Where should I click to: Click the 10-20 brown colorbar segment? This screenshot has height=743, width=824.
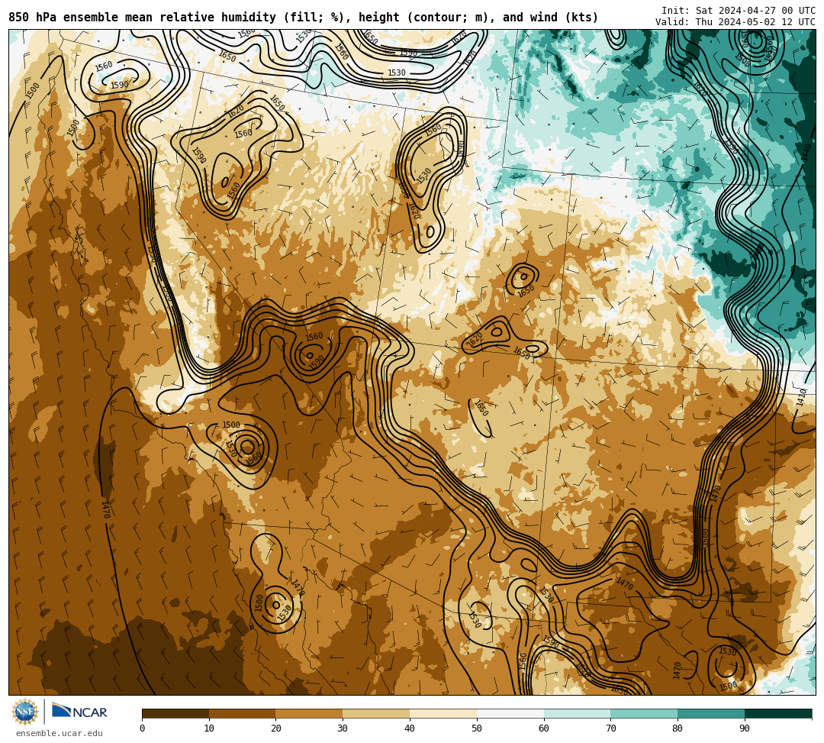coord(243,713)
